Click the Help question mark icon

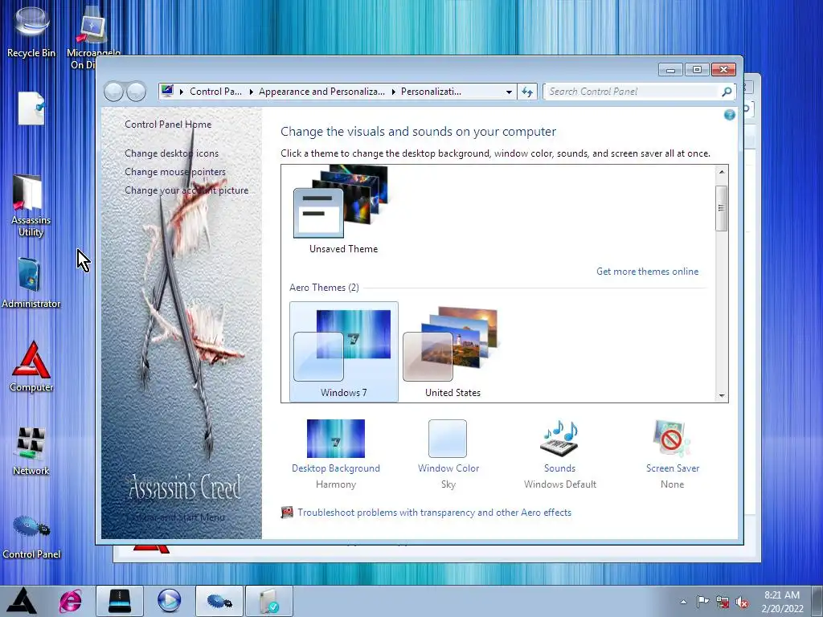coord(729,115)
